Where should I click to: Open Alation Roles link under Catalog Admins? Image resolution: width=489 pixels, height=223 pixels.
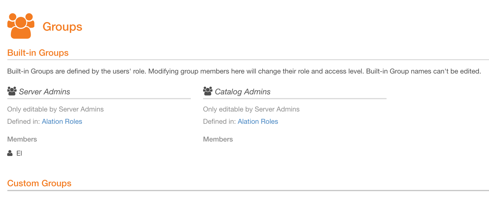[x=258, y=122]
